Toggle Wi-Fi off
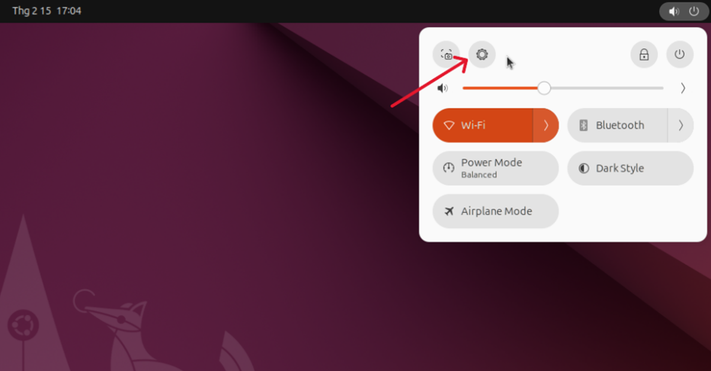711x371 pixels. 483,125
